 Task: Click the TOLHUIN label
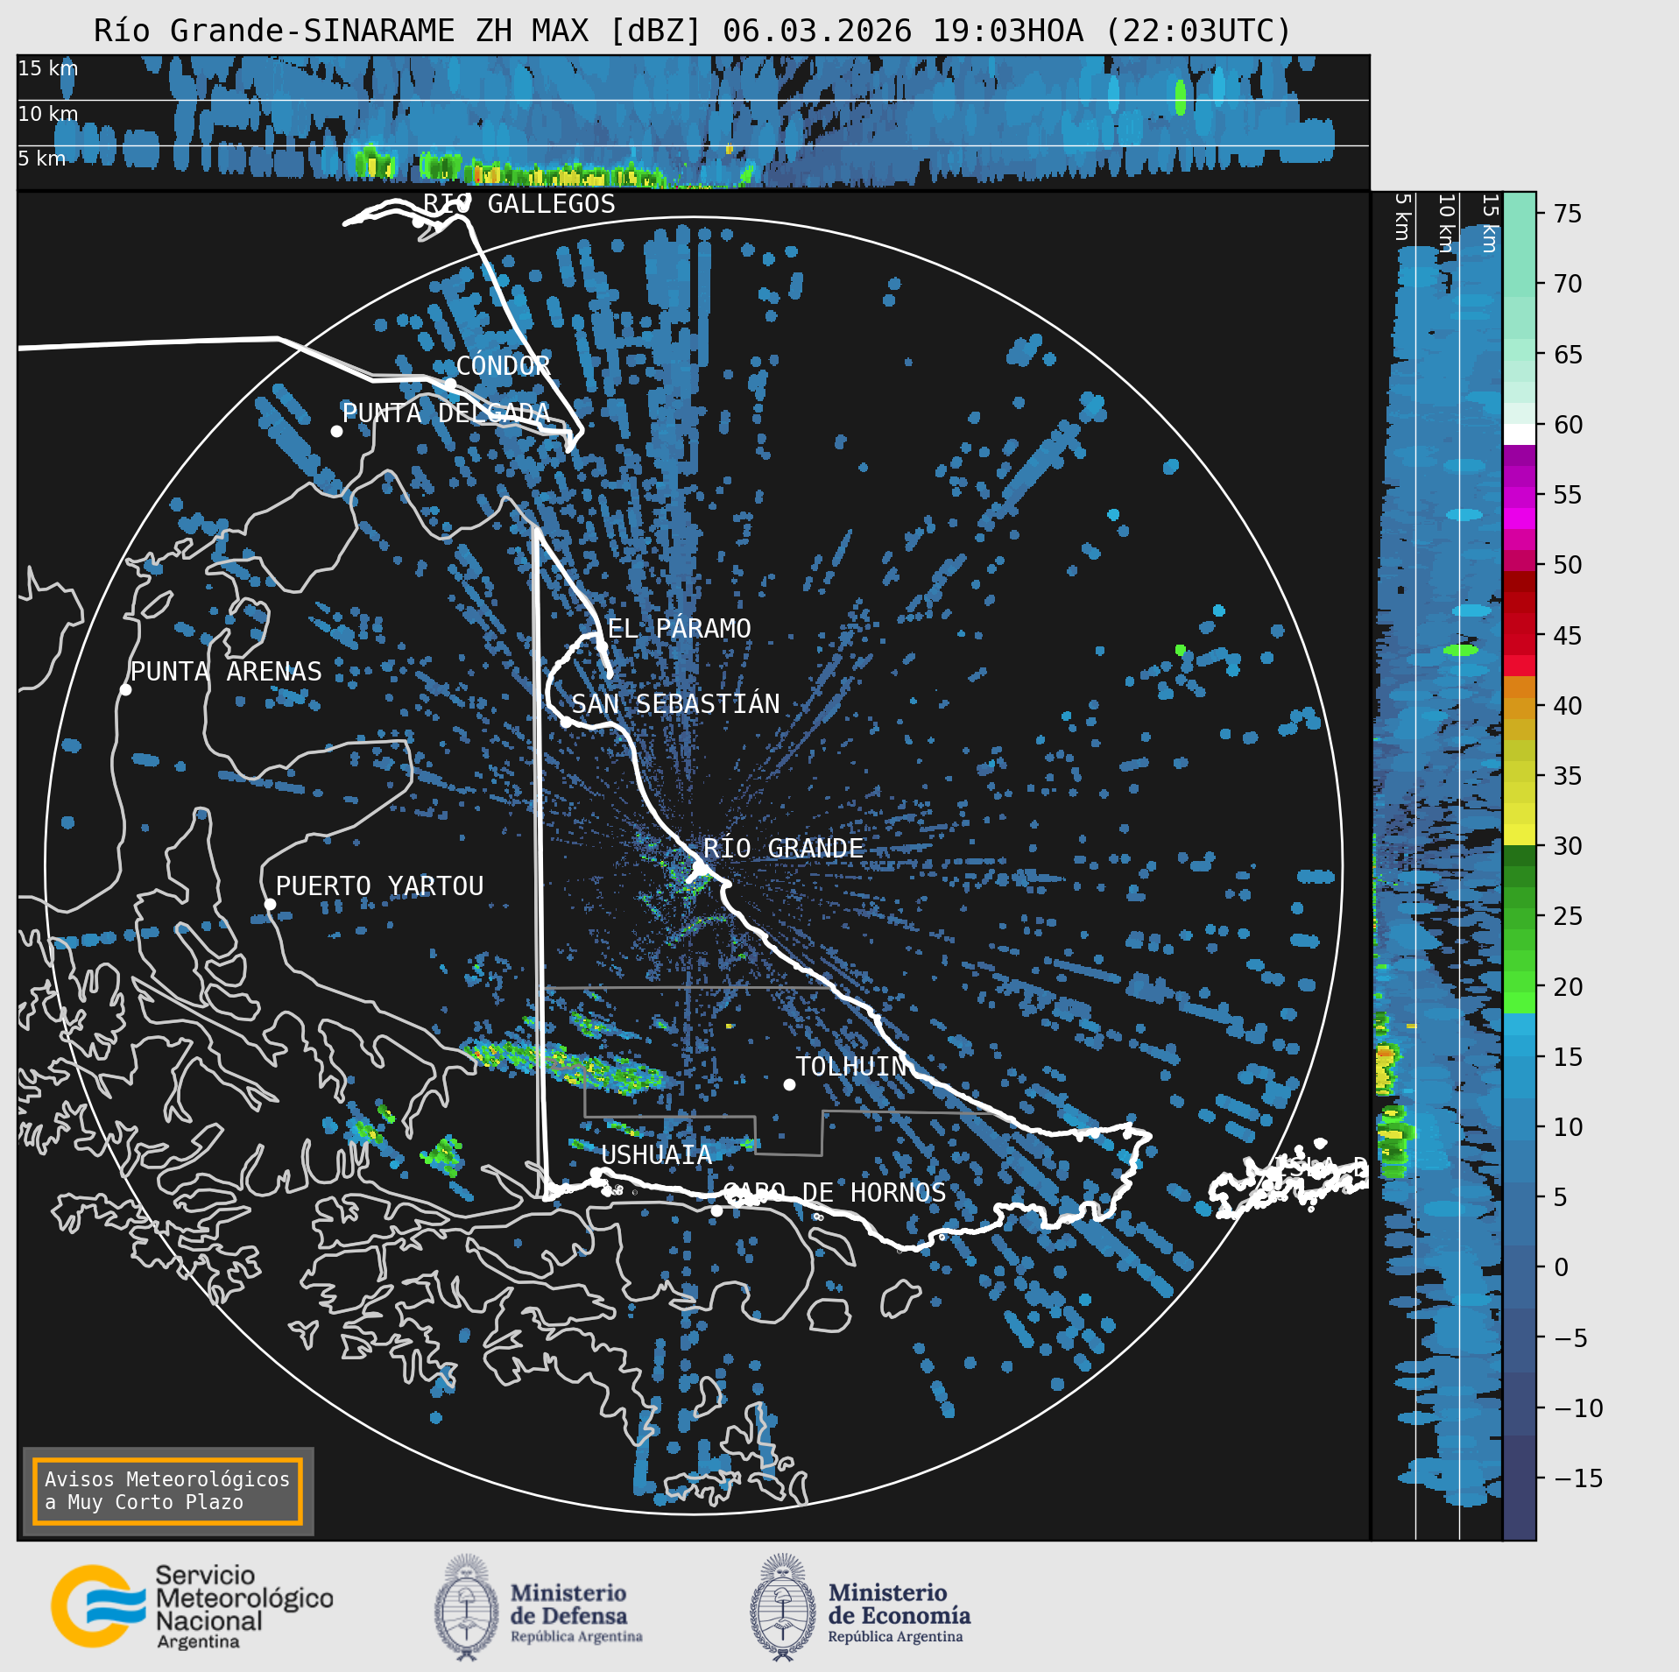851,1066
